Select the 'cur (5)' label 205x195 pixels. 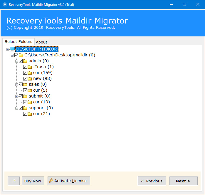click(x=40, y=90)
